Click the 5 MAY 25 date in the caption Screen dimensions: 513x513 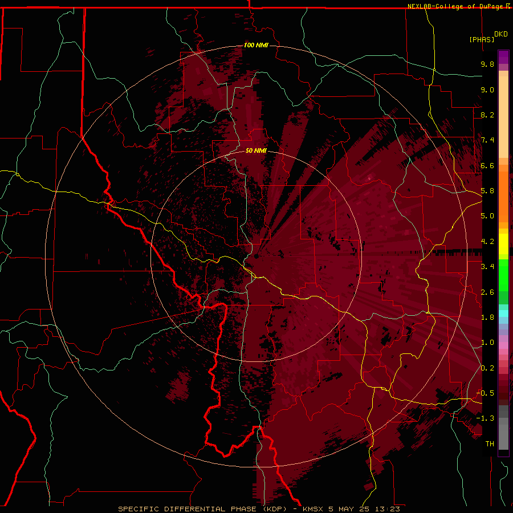point(349,509)
